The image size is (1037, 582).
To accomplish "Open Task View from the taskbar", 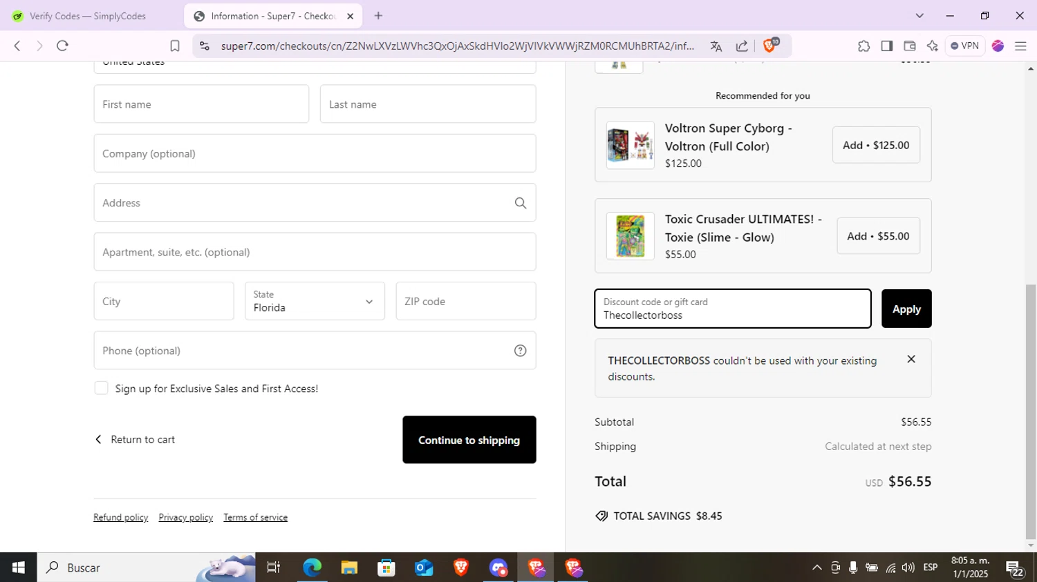I will pyautogui.click(x=274, y=568).
